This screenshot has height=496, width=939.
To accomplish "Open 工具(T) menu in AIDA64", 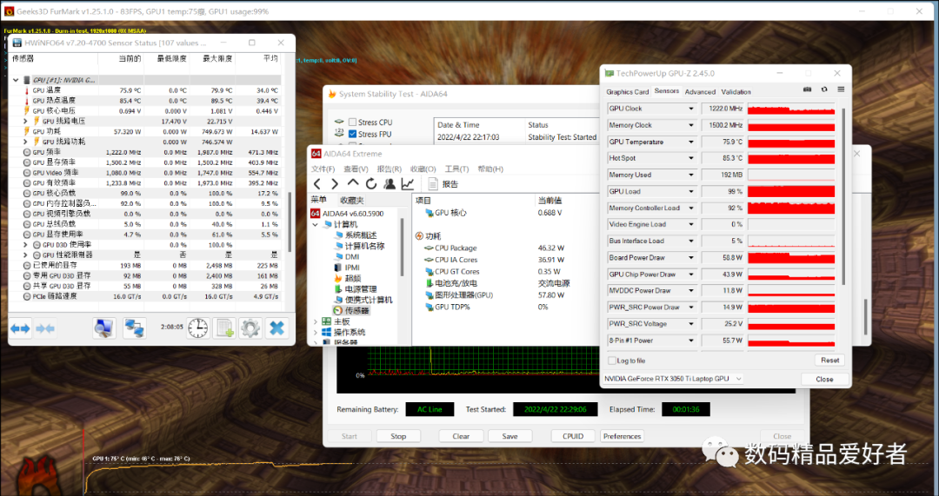I will point(457,169).
